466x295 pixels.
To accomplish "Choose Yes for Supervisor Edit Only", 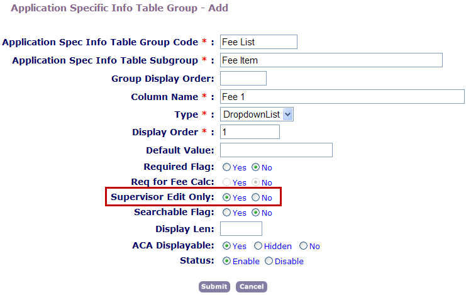I will pyautogui.click(x=226, y=198).
